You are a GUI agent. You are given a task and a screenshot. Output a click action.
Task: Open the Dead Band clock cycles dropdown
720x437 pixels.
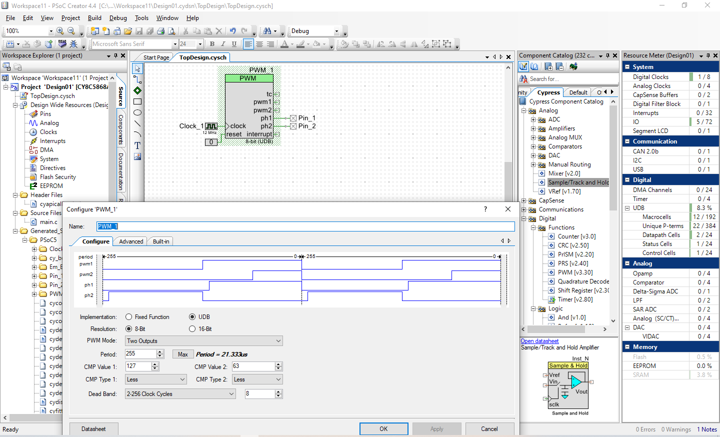tap(180, 394)
